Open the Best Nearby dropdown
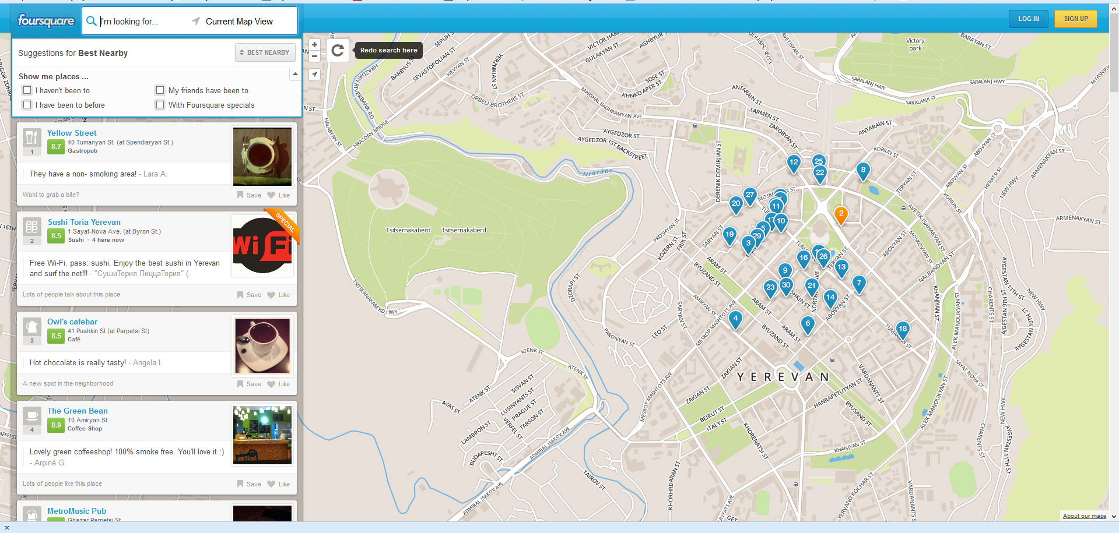 click(265, 52)
